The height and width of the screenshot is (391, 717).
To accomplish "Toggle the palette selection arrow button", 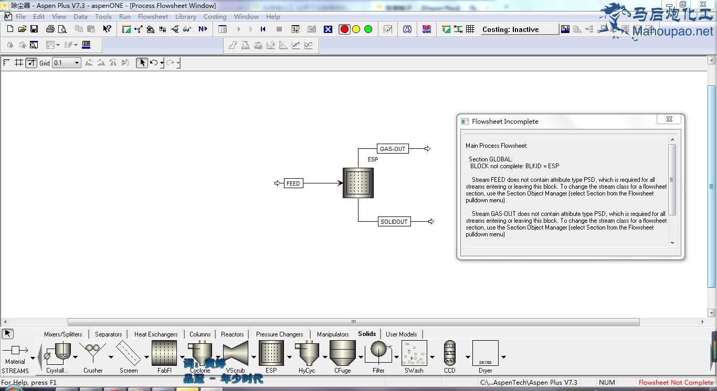I will click(7, 334).
